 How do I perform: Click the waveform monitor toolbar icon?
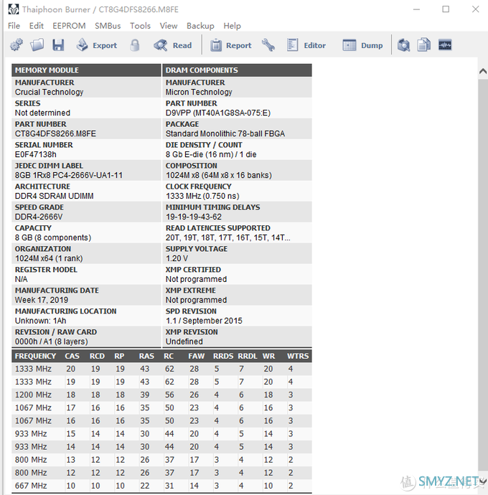click(x=445, y=45)
